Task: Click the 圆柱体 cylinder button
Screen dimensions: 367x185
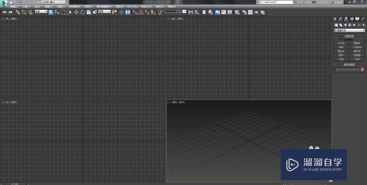Action: pos(341,51)
